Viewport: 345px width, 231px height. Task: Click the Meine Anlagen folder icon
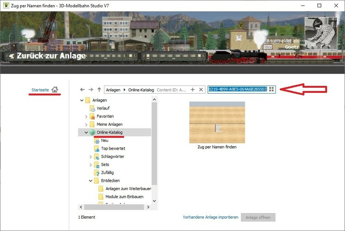point(92,124)
